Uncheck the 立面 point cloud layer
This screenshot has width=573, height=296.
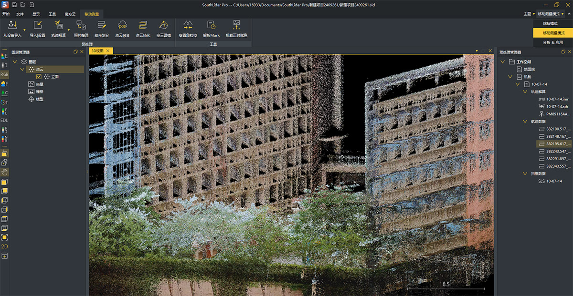pos(39,77)
